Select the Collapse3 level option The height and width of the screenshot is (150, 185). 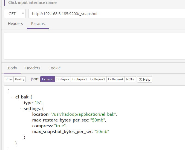click(97, 79)
